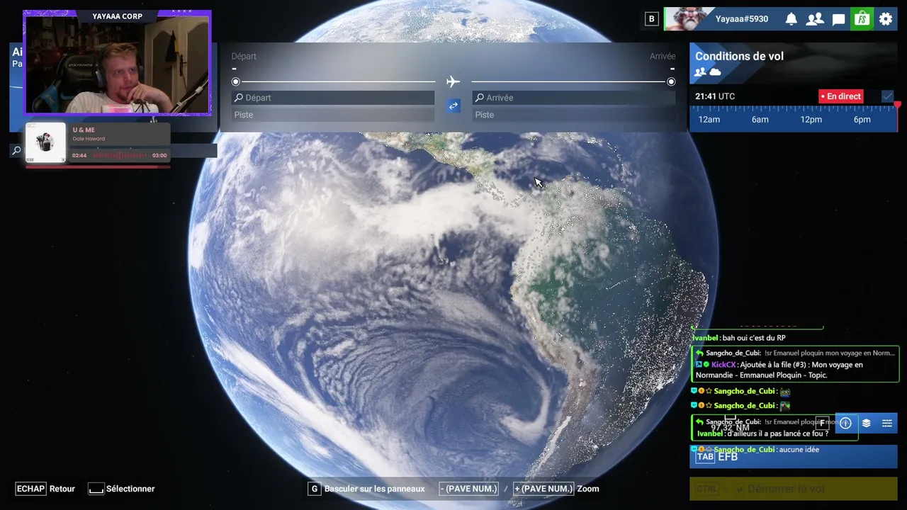Select the departure route endpoint marker
The image size is (907, 510).
click(236, 82)
